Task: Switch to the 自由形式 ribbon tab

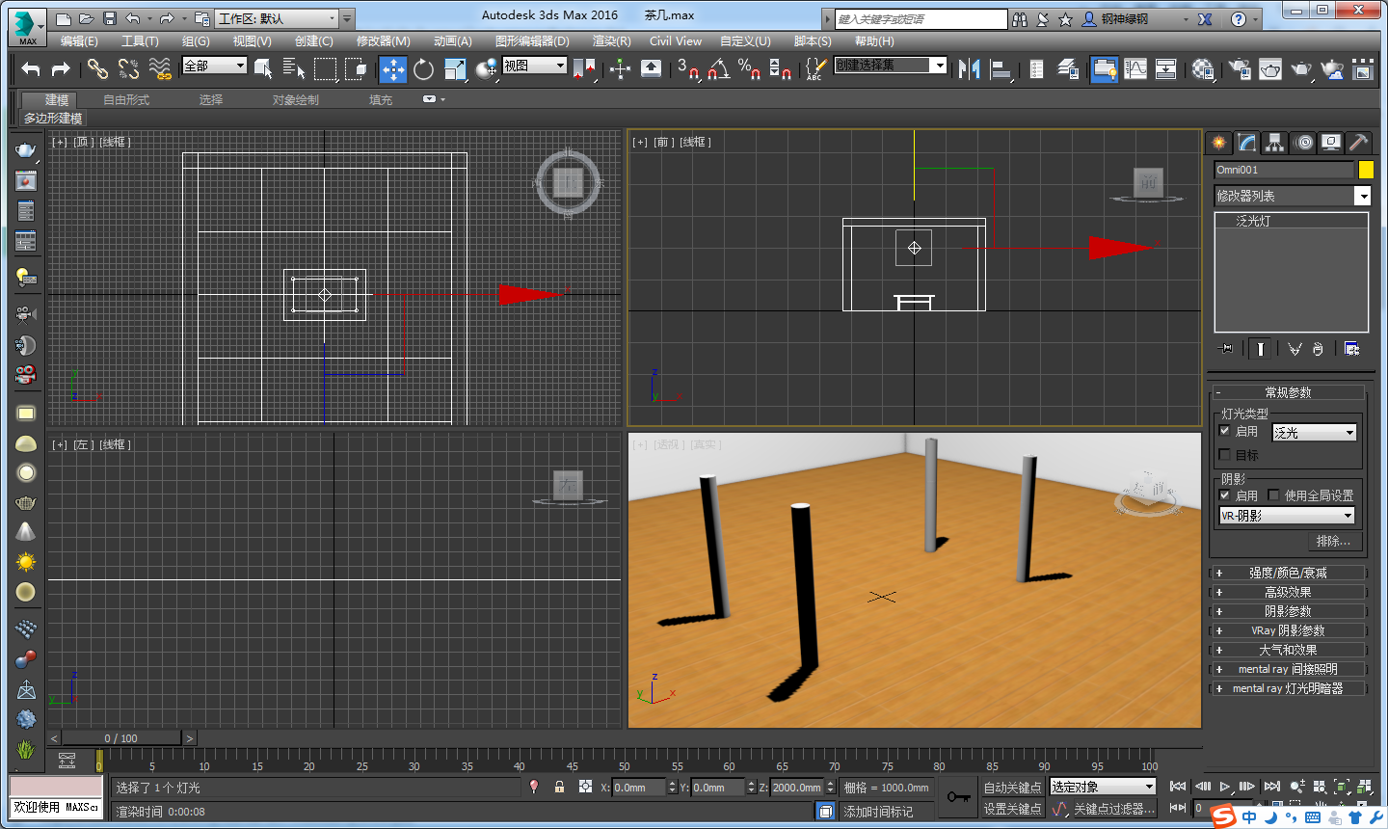Action: click(x=126, y=100)
